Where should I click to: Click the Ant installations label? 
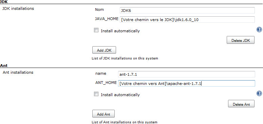coord(18,72)
